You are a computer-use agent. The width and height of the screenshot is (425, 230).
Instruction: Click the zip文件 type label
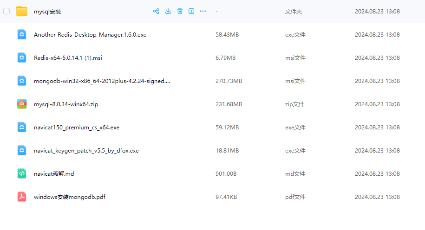coord(294,104)
